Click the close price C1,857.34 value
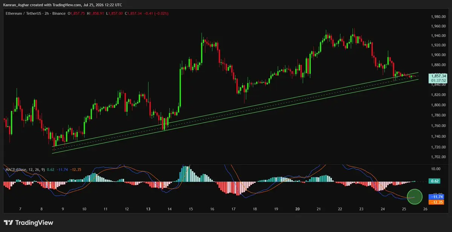The height and width of the screenshot is (232, 452). click(134, 13)
